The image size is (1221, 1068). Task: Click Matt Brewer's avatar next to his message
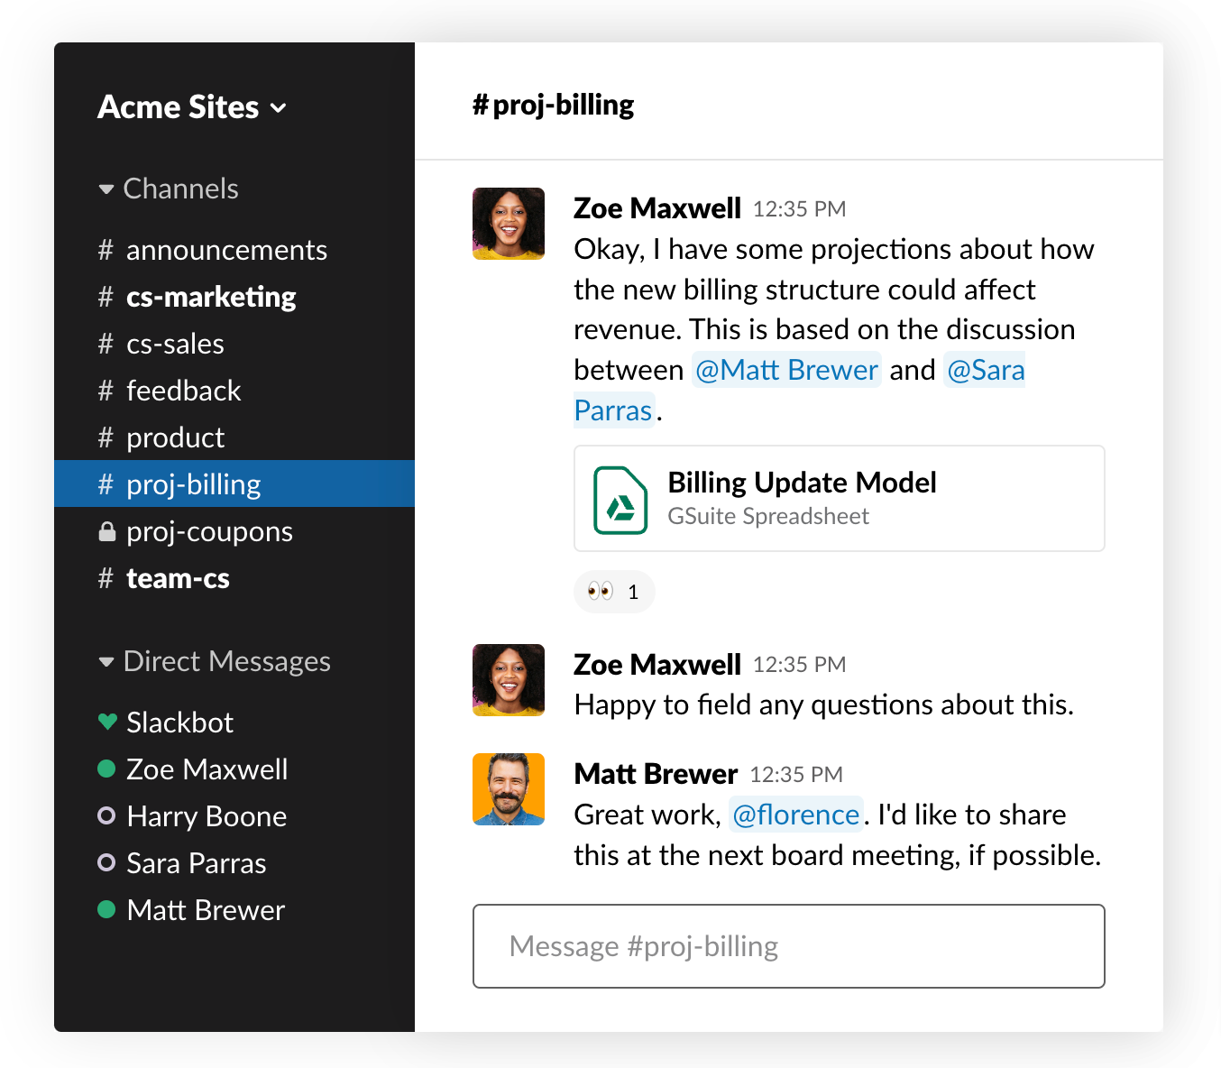coord(508,789)
